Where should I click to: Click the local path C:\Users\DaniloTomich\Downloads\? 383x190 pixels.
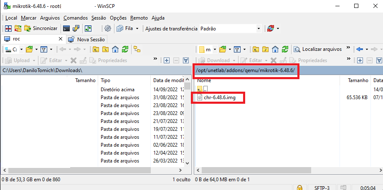pos(42,70)
